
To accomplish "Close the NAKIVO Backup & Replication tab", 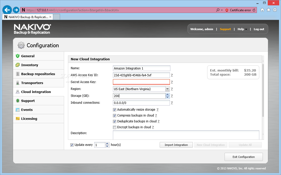I will pos(50,17).
